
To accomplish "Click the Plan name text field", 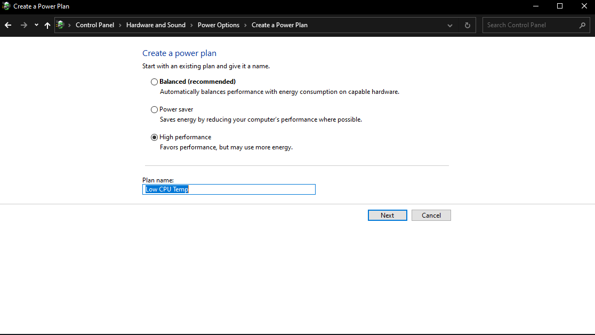I will click(229, 189).
